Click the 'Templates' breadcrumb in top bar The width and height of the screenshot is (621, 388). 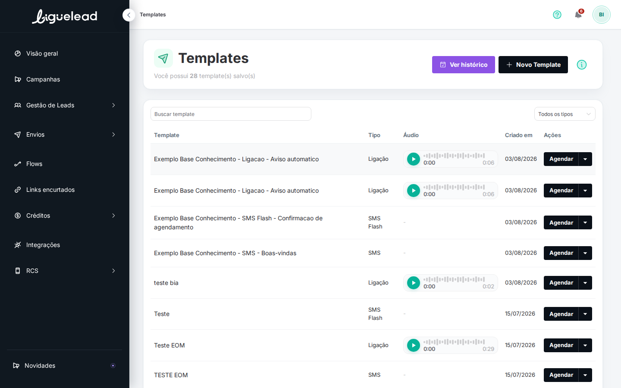[153, 15]
